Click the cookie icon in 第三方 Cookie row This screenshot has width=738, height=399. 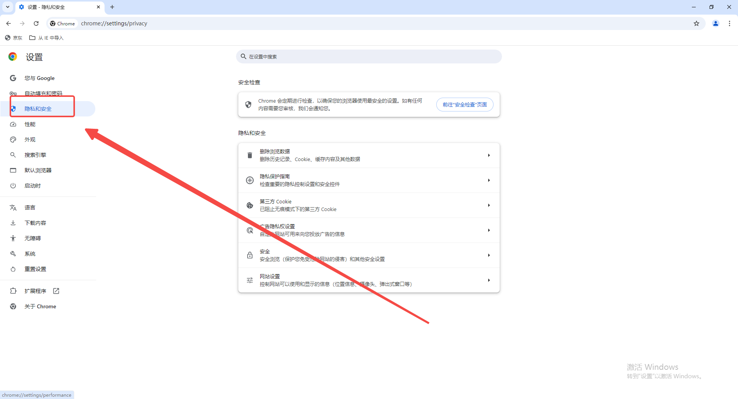click(250, 205)
